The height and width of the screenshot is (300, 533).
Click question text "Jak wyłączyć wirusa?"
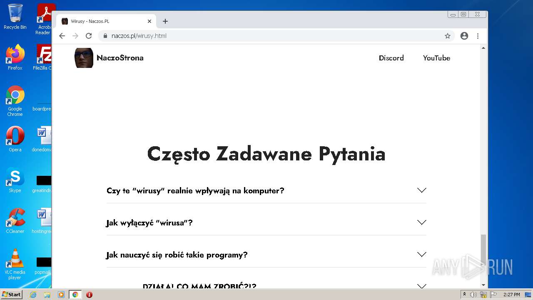tap(149, 223)
